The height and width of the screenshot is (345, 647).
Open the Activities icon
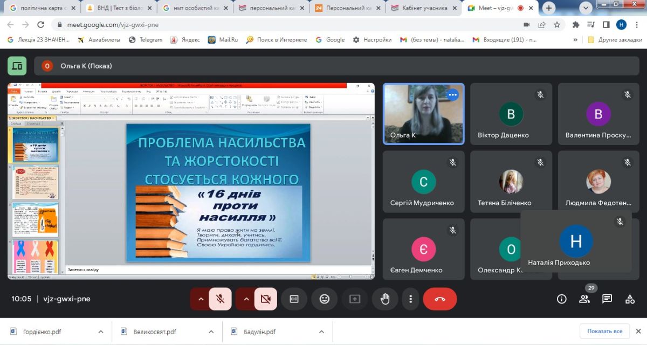(x=630, y=299)
